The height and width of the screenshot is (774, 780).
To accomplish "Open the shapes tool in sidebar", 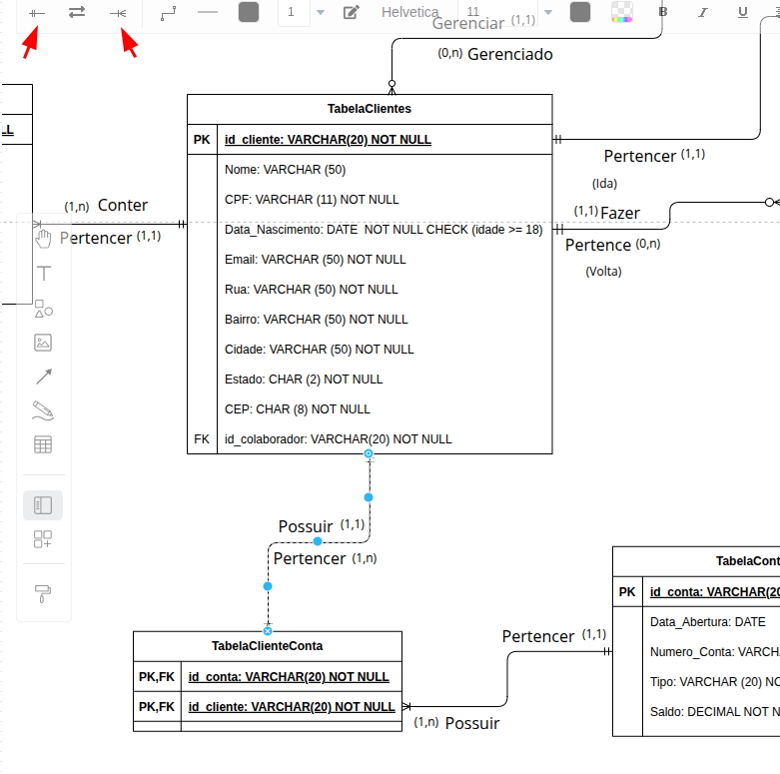I will pyautogui.click(x=43, y=309).
